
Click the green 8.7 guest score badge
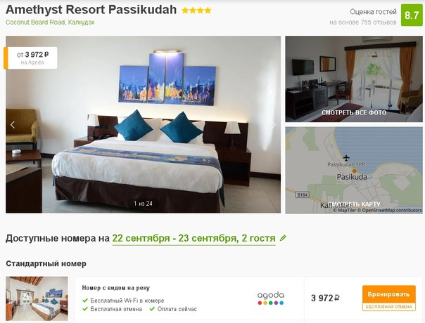click(x=412, y=15)
